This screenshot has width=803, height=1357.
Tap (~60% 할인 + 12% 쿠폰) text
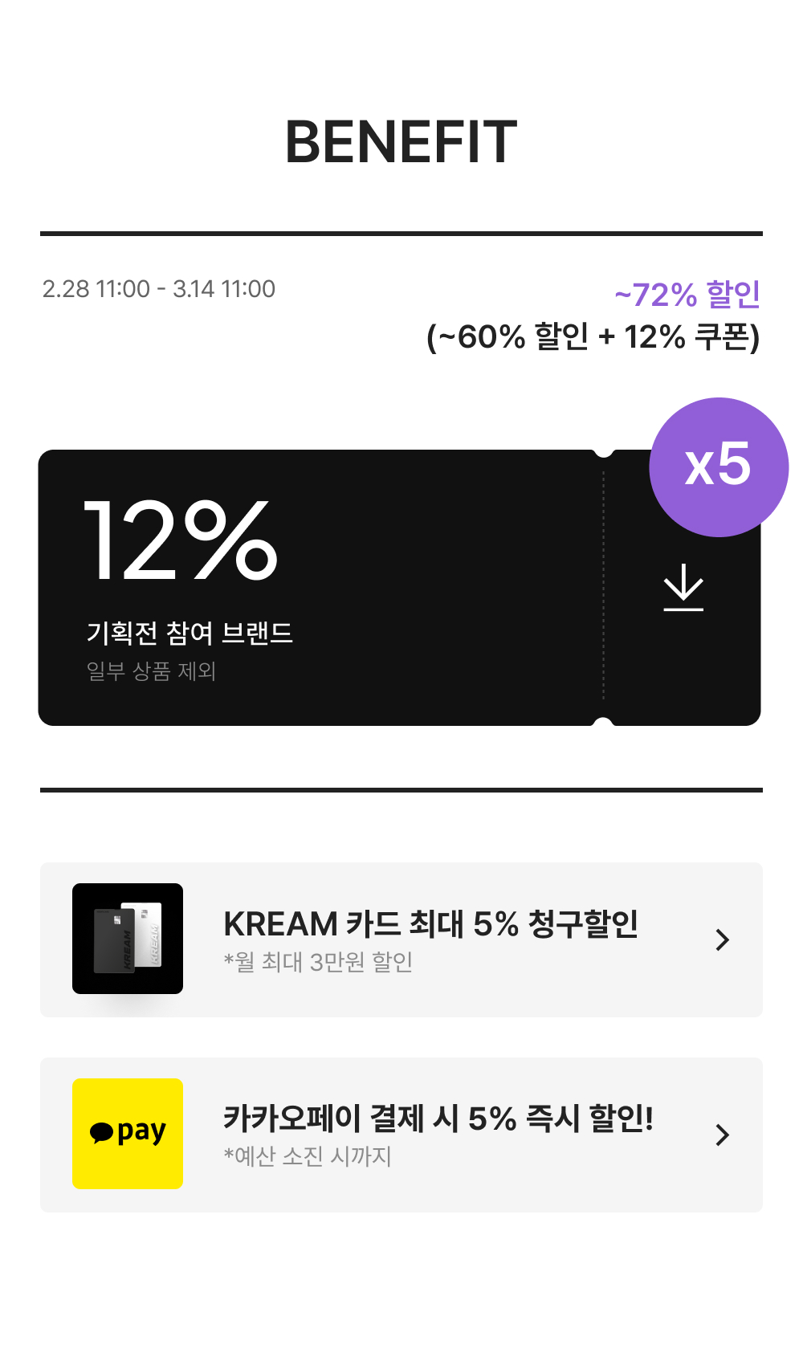(593, 337)
